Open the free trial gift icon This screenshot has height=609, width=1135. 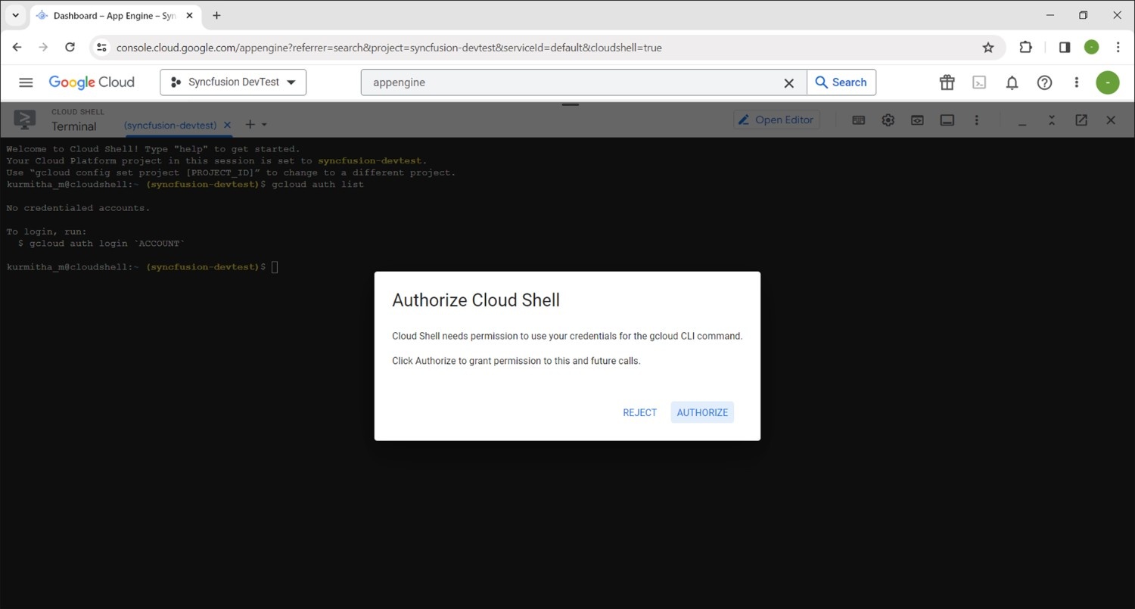[x=947, y=82]
